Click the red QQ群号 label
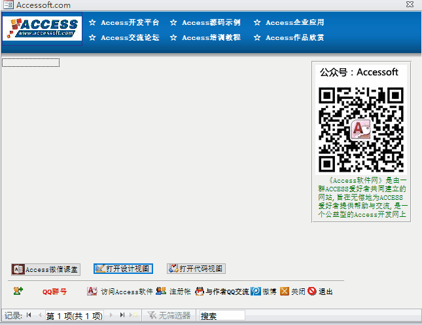Screen dimensions: 422x325 54,292
